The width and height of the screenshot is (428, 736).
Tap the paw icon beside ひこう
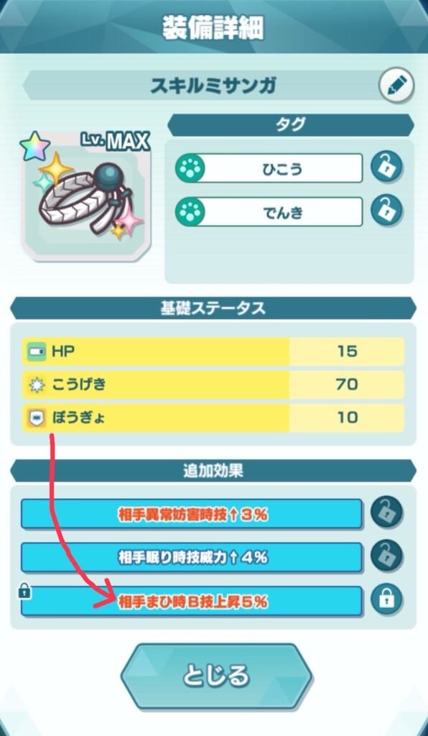190,167
